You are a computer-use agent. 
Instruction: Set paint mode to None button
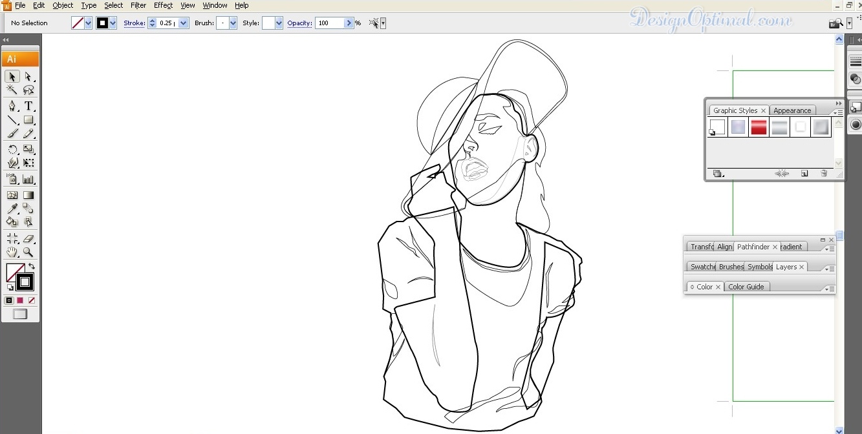pyautogui.click(x=31, y=300)
